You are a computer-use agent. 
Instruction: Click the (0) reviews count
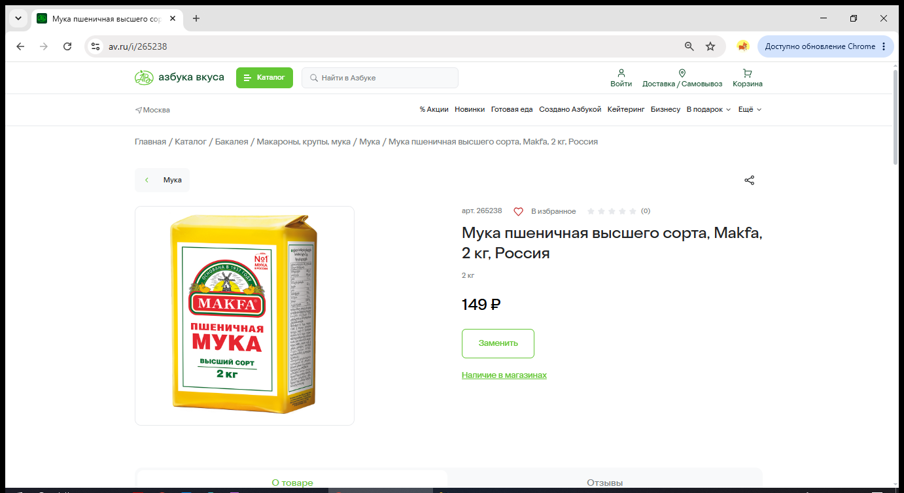[x=646, y=211]
